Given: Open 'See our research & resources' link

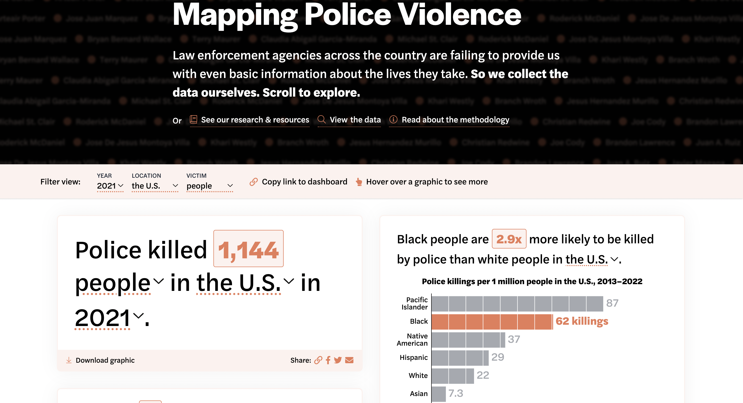Looking at the screenshot, I should point(255,119).
